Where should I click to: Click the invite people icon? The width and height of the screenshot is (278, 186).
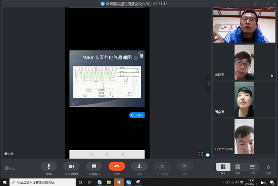140,166
